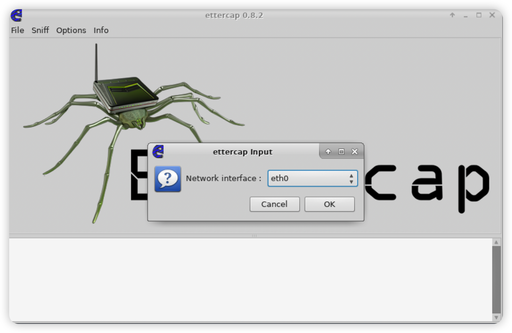Click the ettercap logo in main window title bar
The image size is (512, 333).
(16, 15)
